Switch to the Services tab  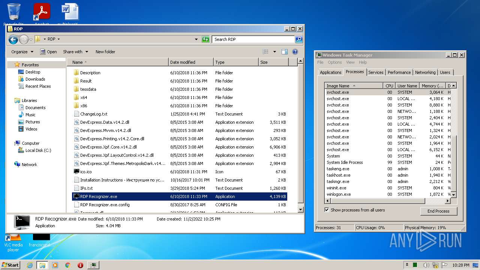coord(376,72)
